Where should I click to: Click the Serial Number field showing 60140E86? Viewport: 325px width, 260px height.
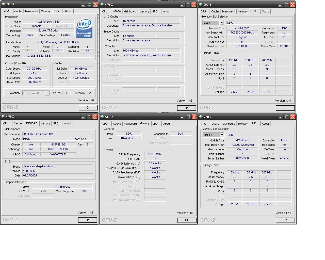tap(242, 46)
